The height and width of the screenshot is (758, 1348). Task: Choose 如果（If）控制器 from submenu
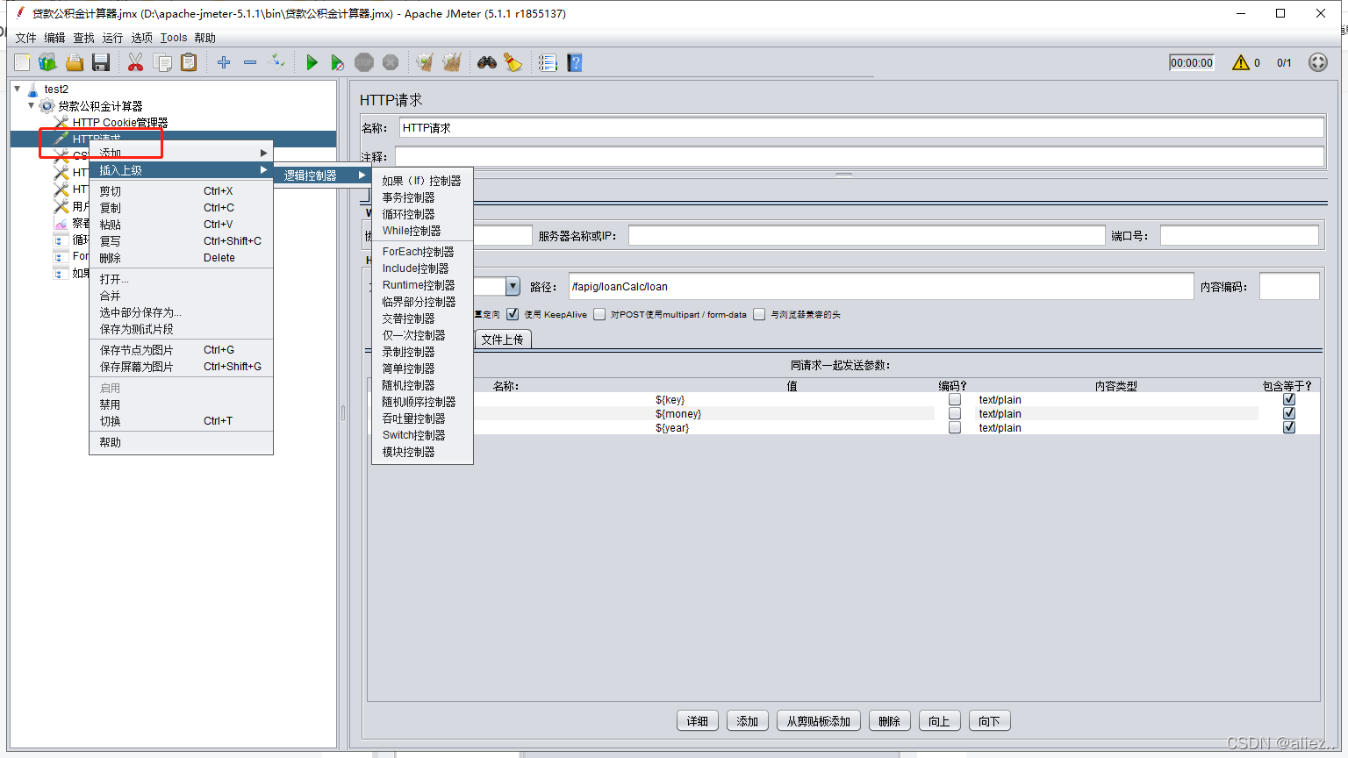tap(422, 181)
